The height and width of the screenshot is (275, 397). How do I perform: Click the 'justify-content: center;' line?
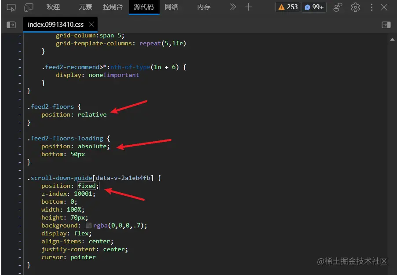pyautogui.click(x=85, y=249)
